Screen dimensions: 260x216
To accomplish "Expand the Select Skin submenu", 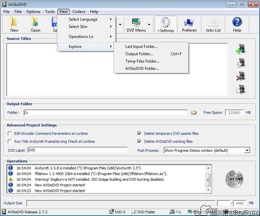I will 86,27.
